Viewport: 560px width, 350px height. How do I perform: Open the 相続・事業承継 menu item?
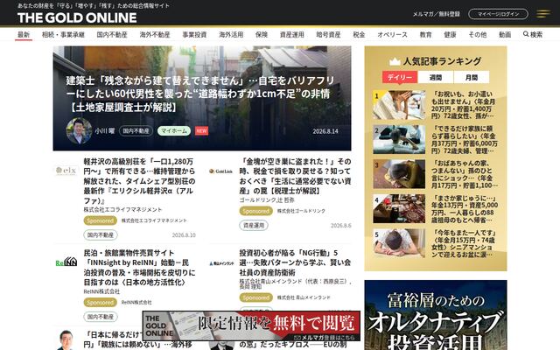click(x=63, y=35)
